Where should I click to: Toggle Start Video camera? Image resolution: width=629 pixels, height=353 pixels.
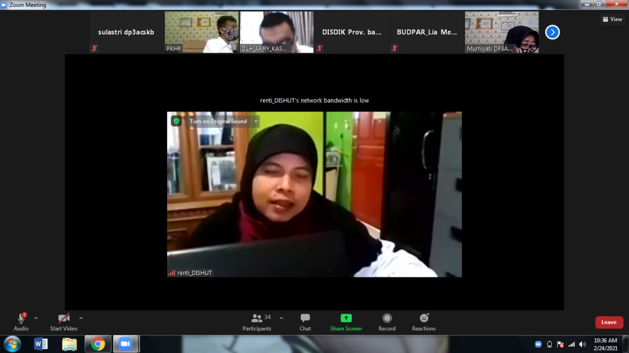(x=63, y=322)
